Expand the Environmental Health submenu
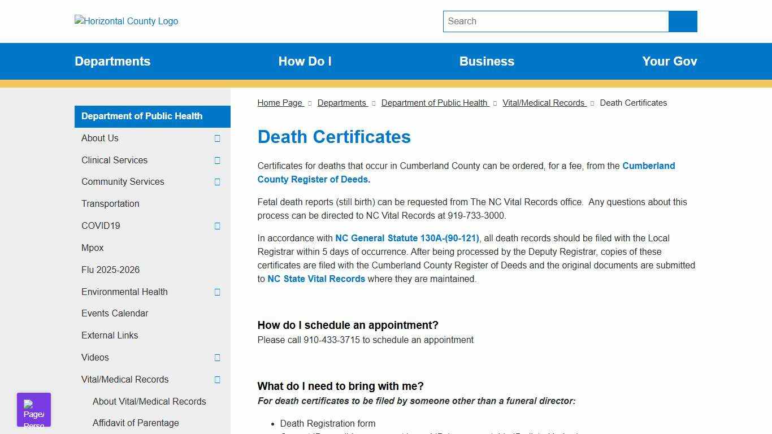 [x=217, y=292]
